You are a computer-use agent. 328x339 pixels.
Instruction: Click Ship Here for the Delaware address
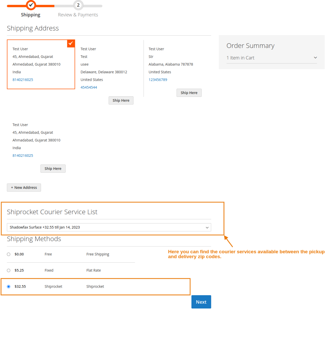click(x=121, y=100)
